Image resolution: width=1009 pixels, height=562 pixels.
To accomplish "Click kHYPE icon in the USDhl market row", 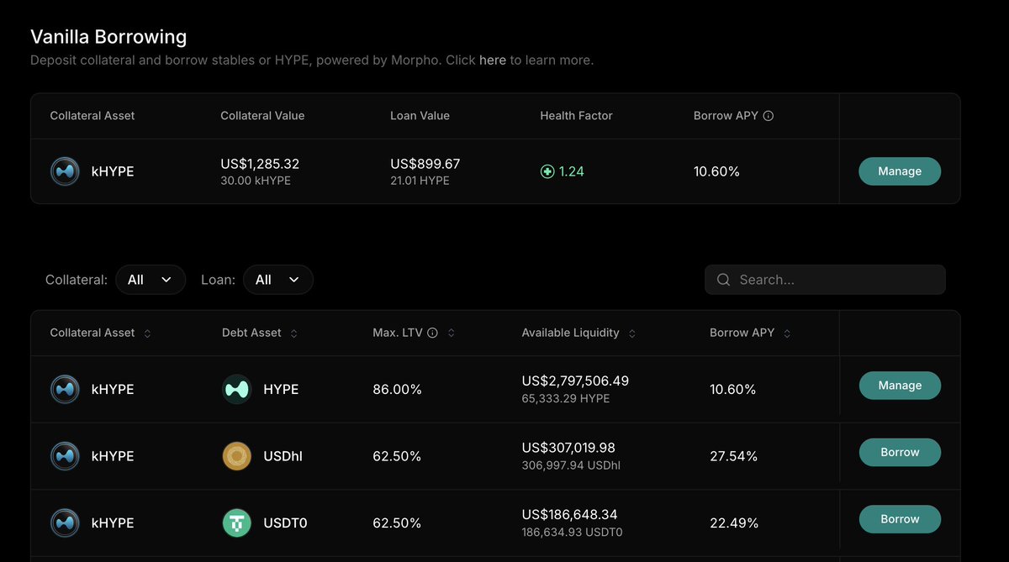I will pyautogui.click(x=65, y=456).
